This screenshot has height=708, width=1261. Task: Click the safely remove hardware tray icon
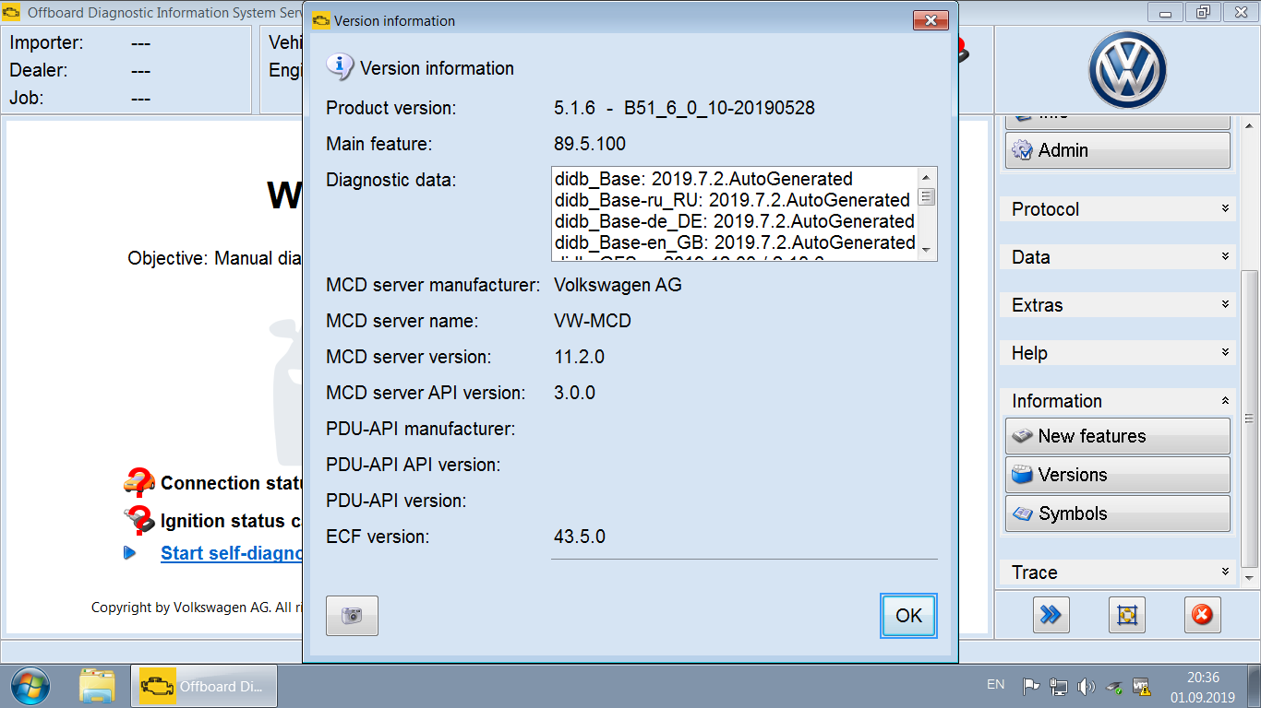(x=1114, y=687)
